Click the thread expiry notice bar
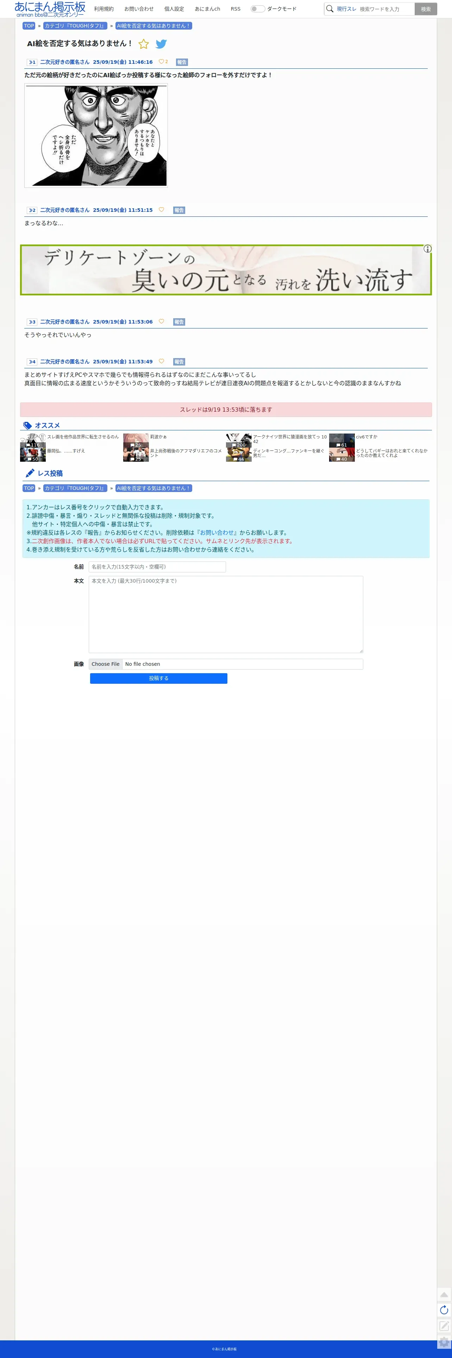 tap(226, 410)
